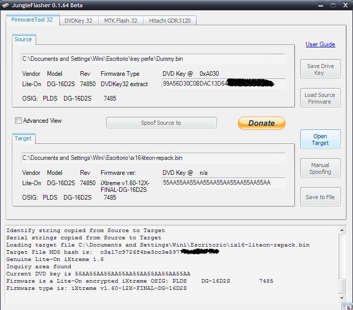Viewport: 353px width, 310px height.
Task: Select the Source panel tab
Action: click(23, 39)
